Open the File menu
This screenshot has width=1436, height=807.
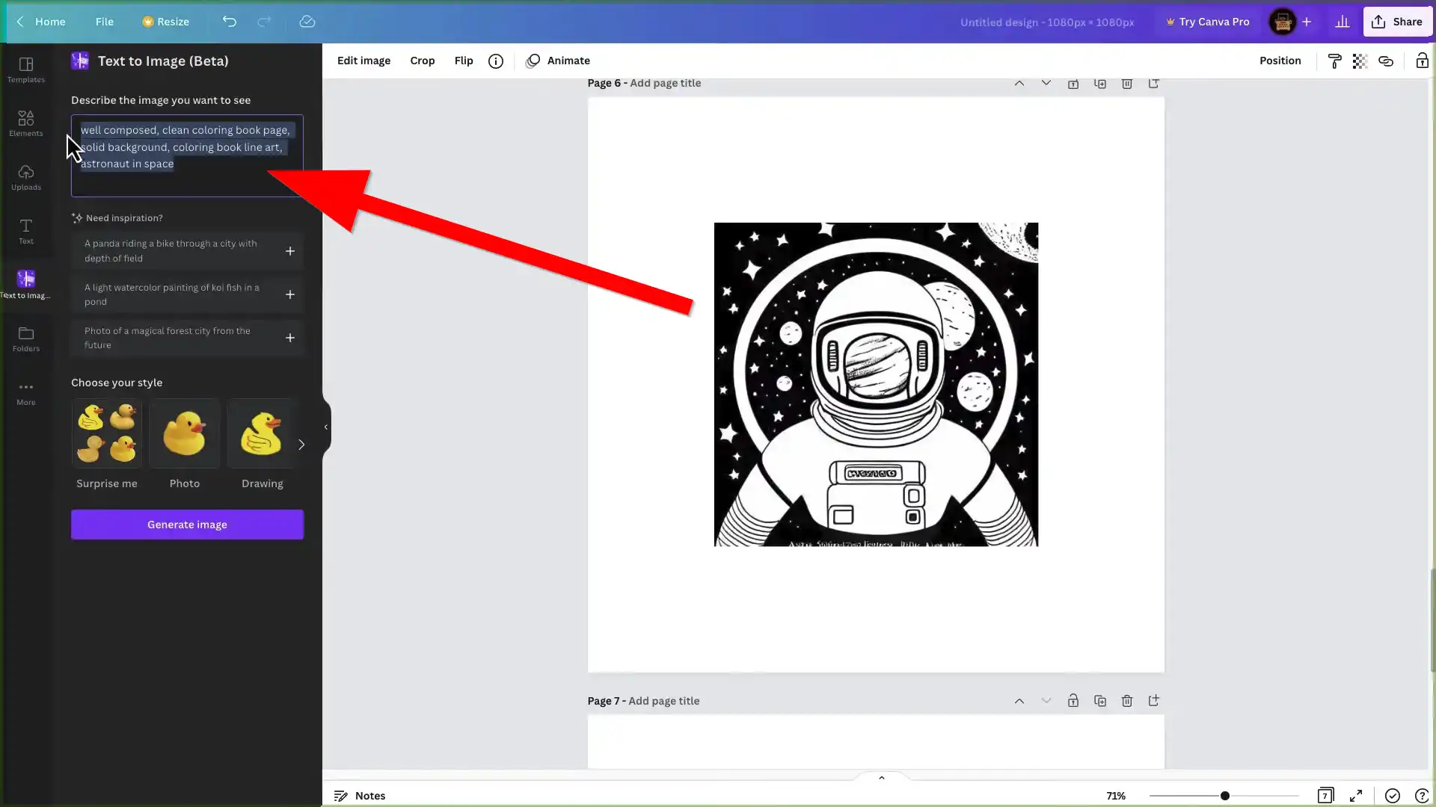[103, 22]
